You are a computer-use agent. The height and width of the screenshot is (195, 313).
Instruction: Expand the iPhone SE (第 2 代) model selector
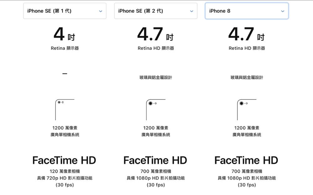(156, 11)
